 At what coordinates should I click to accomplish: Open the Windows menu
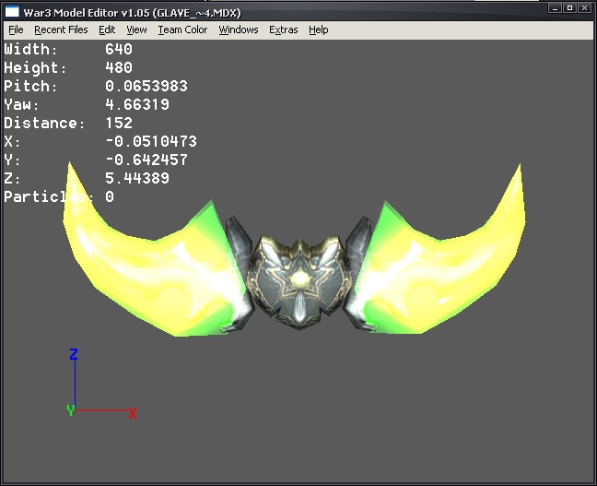pyautogui.click(x=239, y=30)
